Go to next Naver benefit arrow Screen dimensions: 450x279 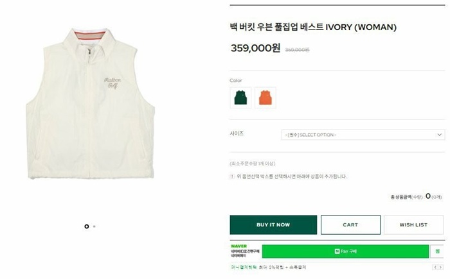[x=440, y=267]
